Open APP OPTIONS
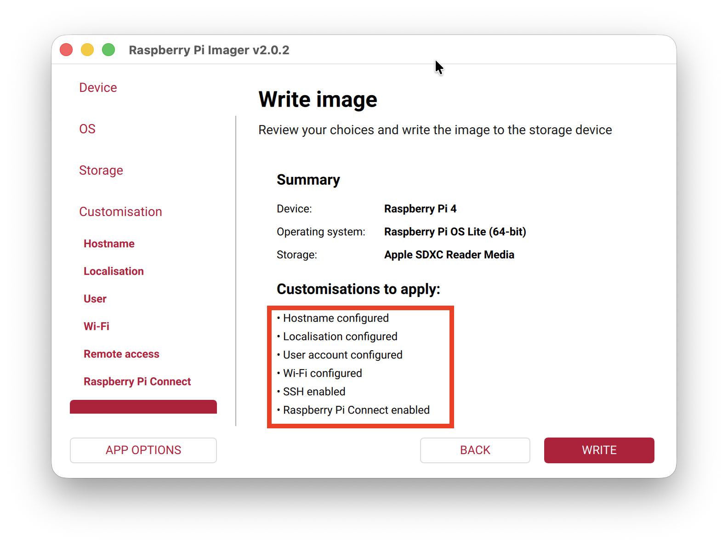The height and width of the screenshot is (546, 728). pos(143,450)
